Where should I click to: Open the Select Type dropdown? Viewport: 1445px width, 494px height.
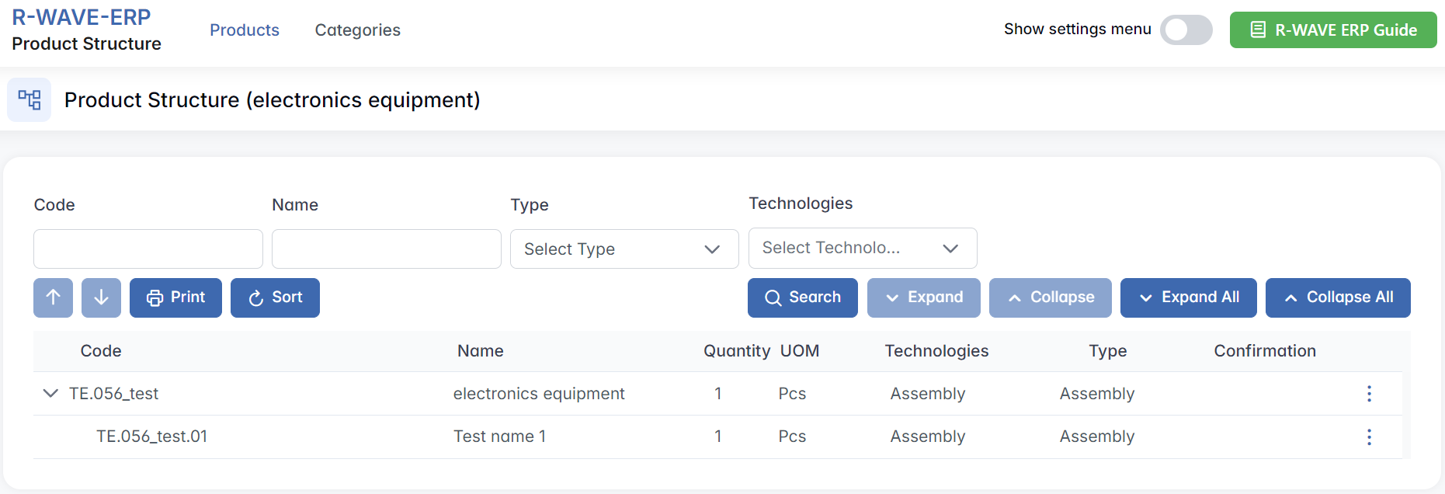624,249
